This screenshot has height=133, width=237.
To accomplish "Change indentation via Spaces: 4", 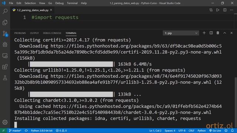I will [x=170, y=130].
